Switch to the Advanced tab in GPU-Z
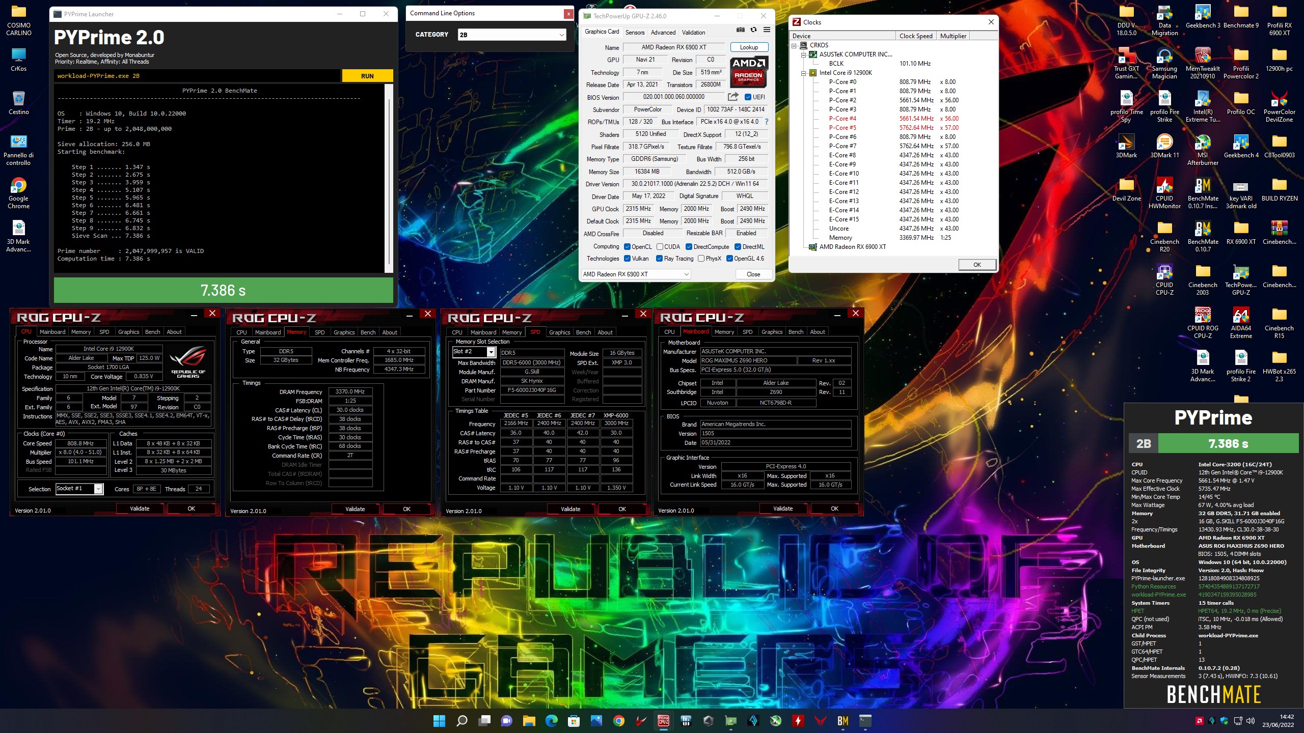This screenshot has width=1304, height=733. [x=663, y=32]
